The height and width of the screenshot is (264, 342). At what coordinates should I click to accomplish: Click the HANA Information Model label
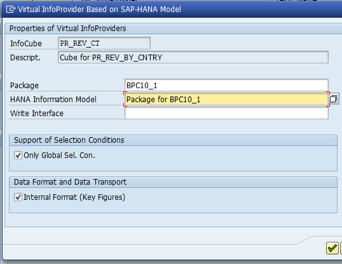[x=53, y=100]
